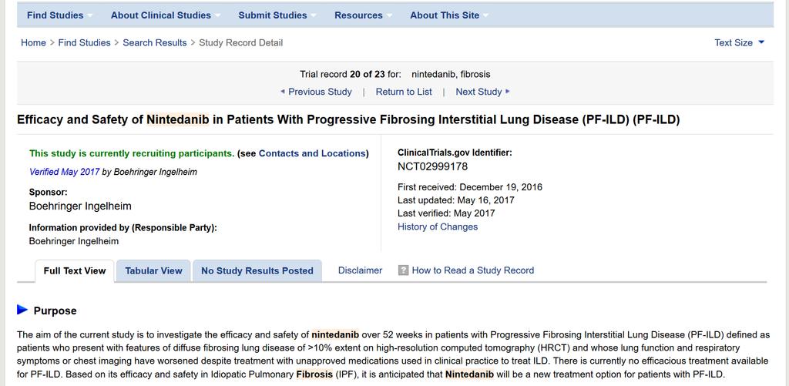Select the Full Text View tab
The width and height of the screenshot is (789, 386).
[x=75, y=270]
